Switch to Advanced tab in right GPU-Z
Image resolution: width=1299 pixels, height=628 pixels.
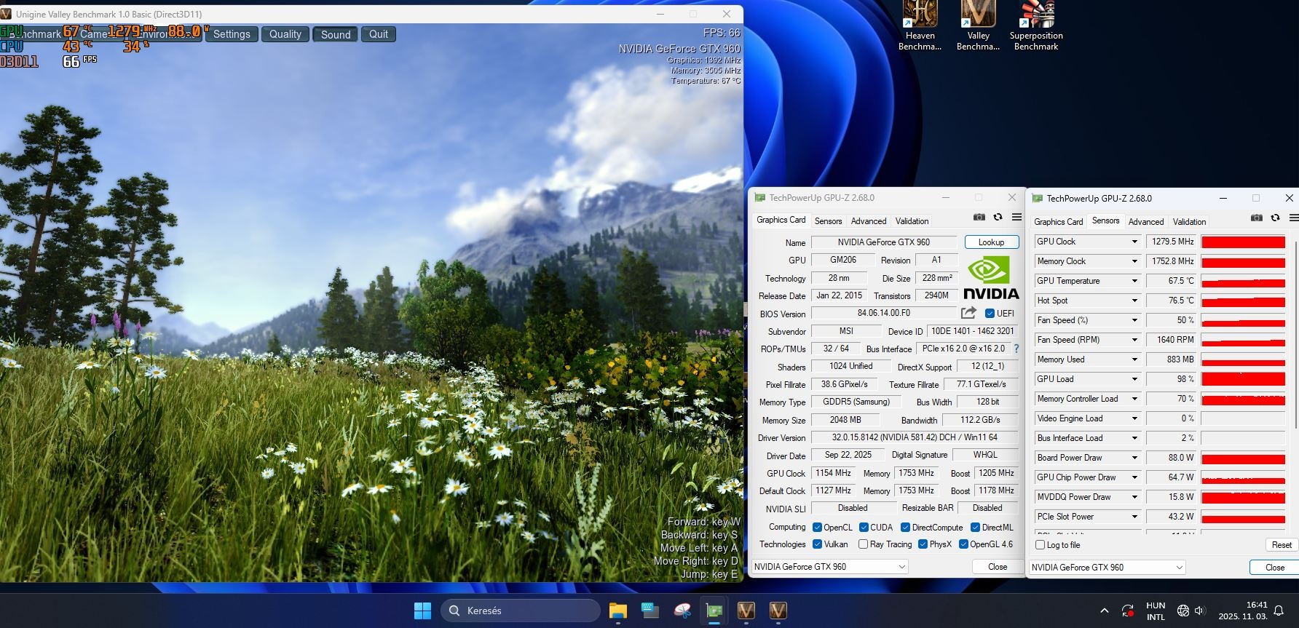(1146, 222)
